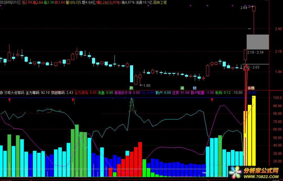Select the 济南大佬筹码 indicator name
Image resolution: width=283 pixels, height=181 pixels.
[x=14, y=93]
